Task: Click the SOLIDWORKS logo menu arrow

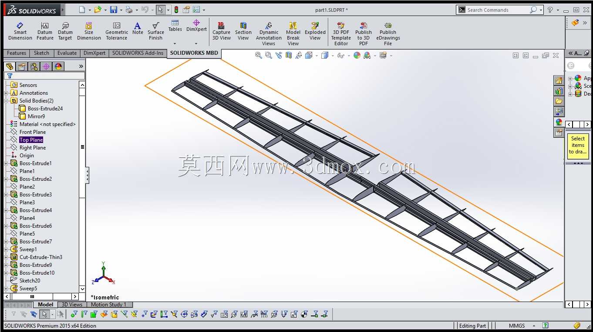Action: point(63,10)
